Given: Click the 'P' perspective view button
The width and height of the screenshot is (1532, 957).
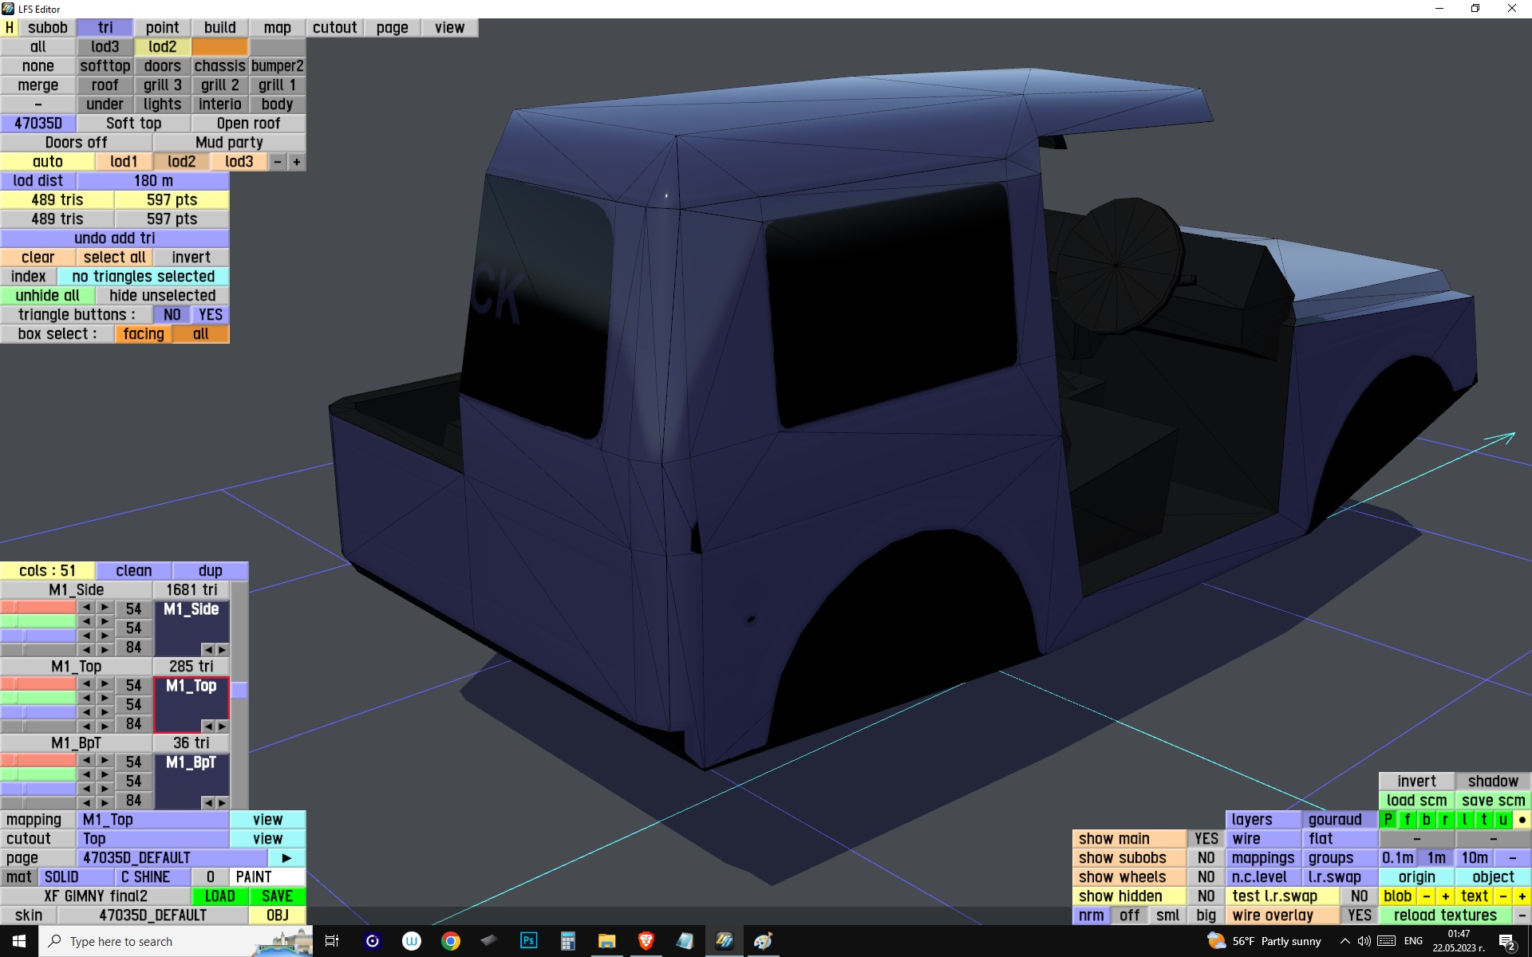Looking at the screenshot, I should click(1388, 820).
